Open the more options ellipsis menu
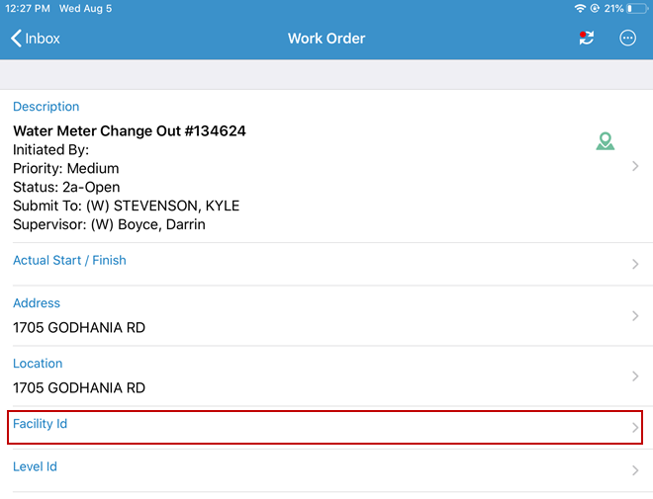The height and width of the screenshot is (499, 653). pyautogui.click(x=627, y=39)
